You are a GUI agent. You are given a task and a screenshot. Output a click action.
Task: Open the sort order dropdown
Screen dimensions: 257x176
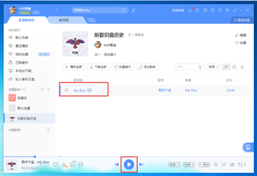coord(213,67)
